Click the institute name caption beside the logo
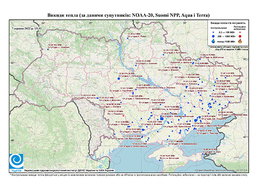The image size is (257, 182). tap(69, 171)
